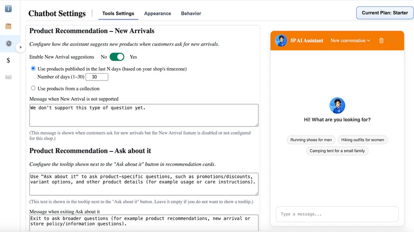Open the mail envelope icon in sidebar
The width and height of the screenshot is (414, 232).
(8, 77)
